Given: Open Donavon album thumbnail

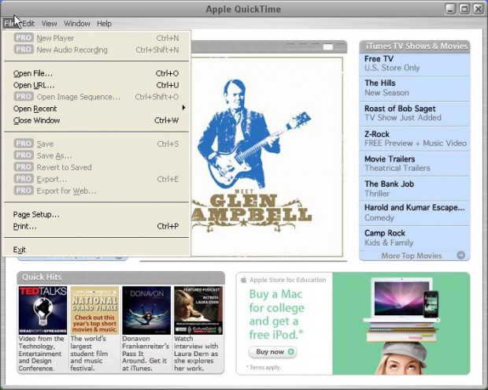Looking at the screenshot, I should (x=146, y=310).
